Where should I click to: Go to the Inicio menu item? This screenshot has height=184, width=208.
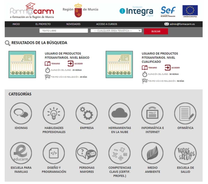pyautogui.click(x=16, y=24)
